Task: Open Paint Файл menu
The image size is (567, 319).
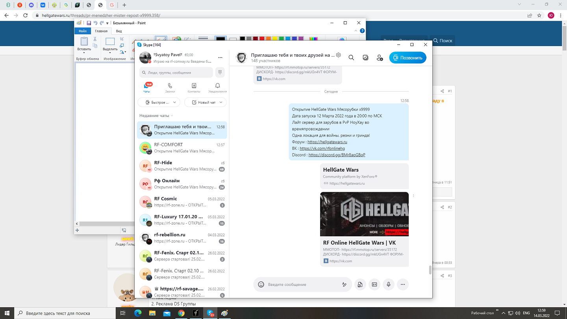Action: pyautogui.click(x=82, y=31)
